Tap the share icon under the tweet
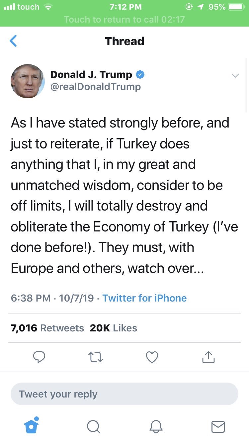The width and height of the screenshot is (249, 443). click(x=208, y=357)
